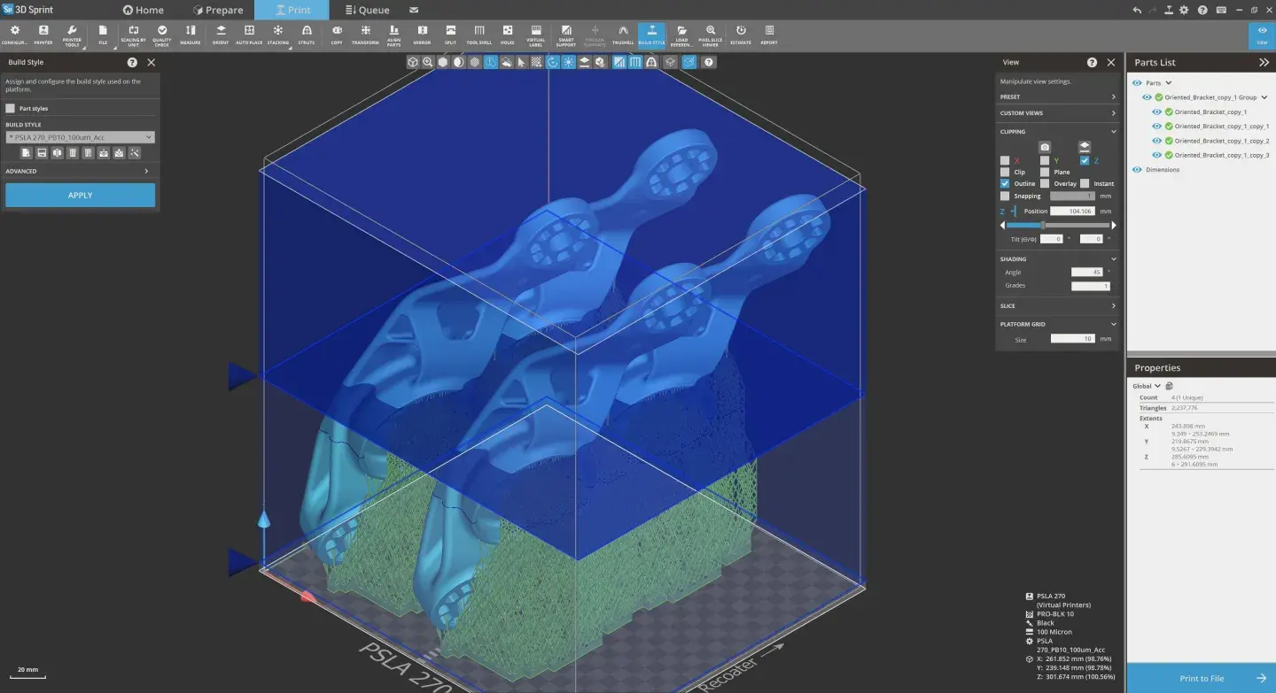Open the Printer tool

click(x=43, y=35)
